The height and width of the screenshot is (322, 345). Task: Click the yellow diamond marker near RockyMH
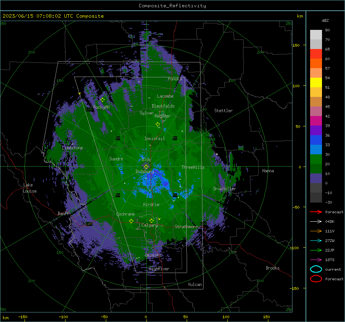102,100
